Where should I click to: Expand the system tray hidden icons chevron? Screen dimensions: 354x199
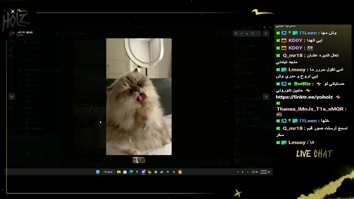click(x=238, y=172)
